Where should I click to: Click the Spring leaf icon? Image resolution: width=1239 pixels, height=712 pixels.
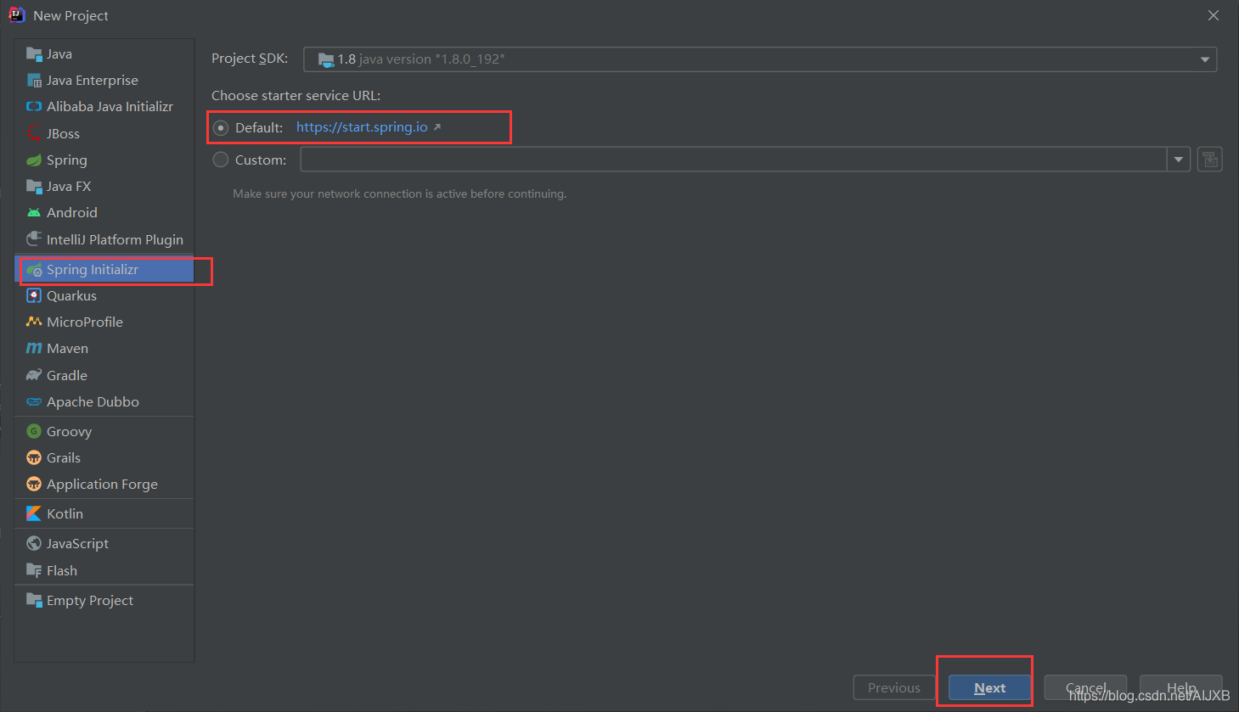[x=34, y=160]
